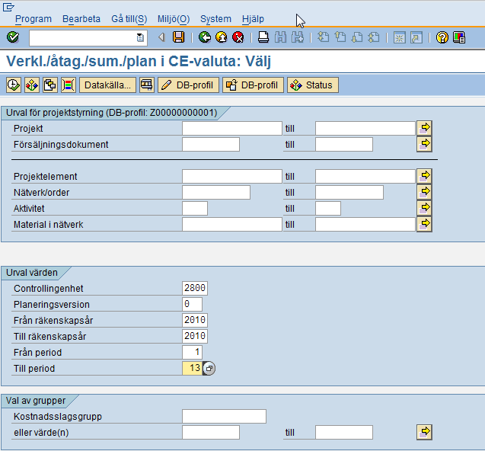Open the Bearbeta menu
Viewport: 485px width, 451px height.
[x=81, y=19]
